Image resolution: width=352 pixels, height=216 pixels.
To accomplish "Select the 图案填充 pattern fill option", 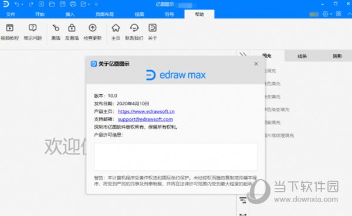I will click(x=272, y=122).
